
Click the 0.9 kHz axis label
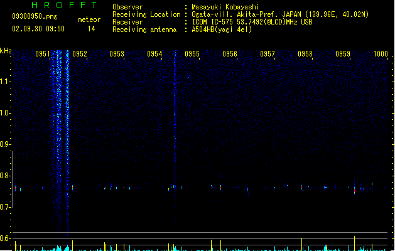[5, 144]
